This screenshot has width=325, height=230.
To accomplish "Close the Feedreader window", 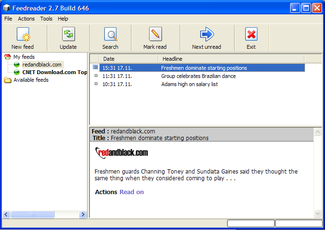I will [x=317, y=8].
